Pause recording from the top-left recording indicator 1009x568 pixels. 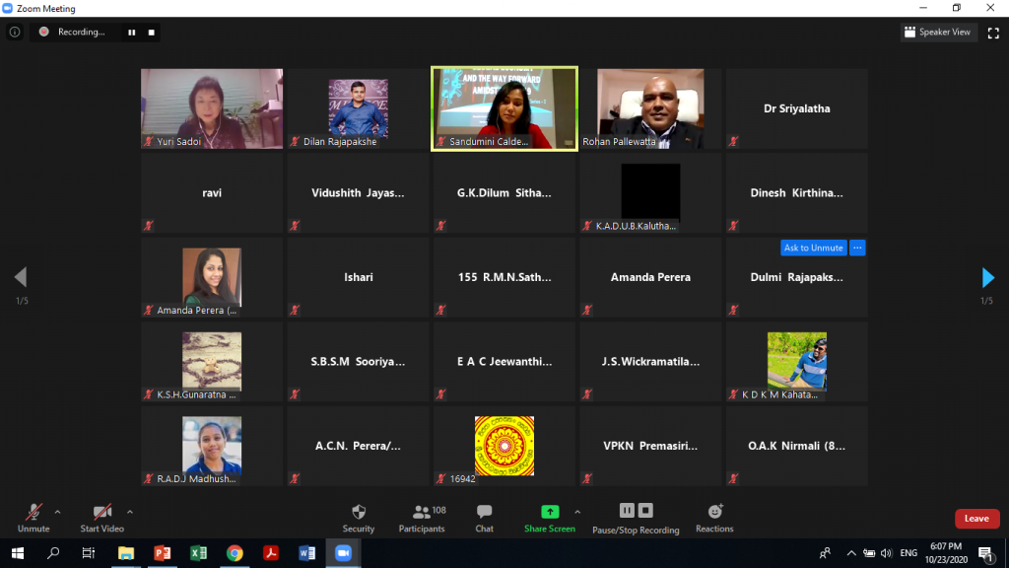131,32
